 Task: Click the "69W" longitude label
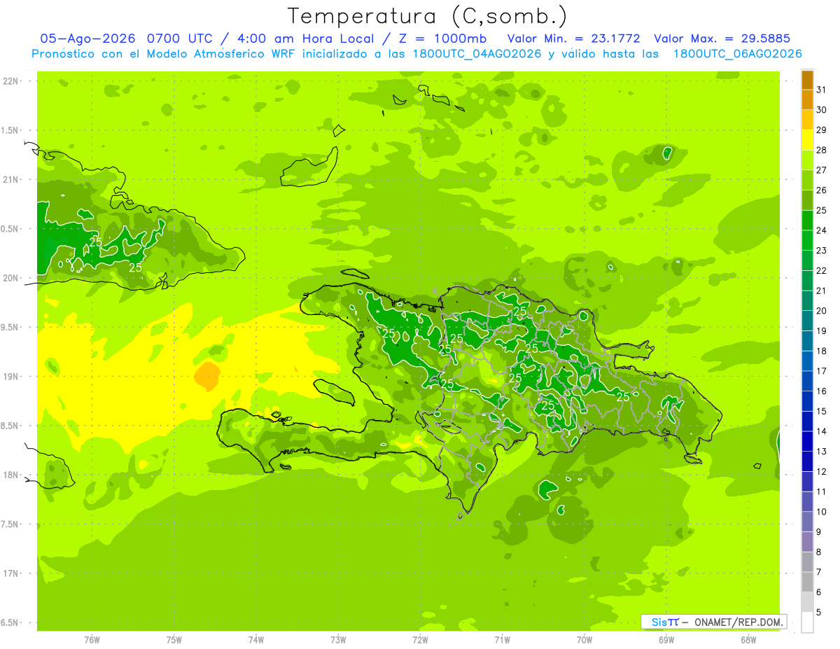[x=666, y=639]
